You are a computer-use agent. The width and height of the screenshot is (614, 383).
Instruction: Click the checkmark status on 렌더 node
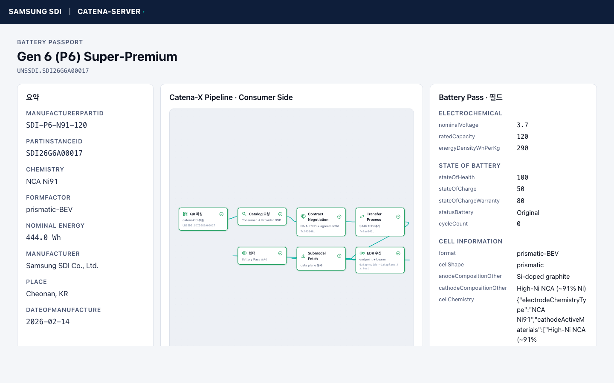(280, 253)
